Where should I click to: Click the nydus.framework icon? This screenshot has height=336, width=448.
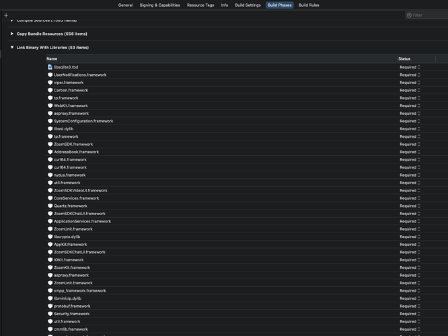[x=50, y=175]
